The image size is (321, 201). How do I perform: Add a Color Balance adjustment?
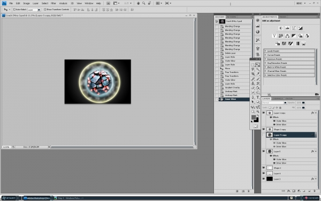287,36
